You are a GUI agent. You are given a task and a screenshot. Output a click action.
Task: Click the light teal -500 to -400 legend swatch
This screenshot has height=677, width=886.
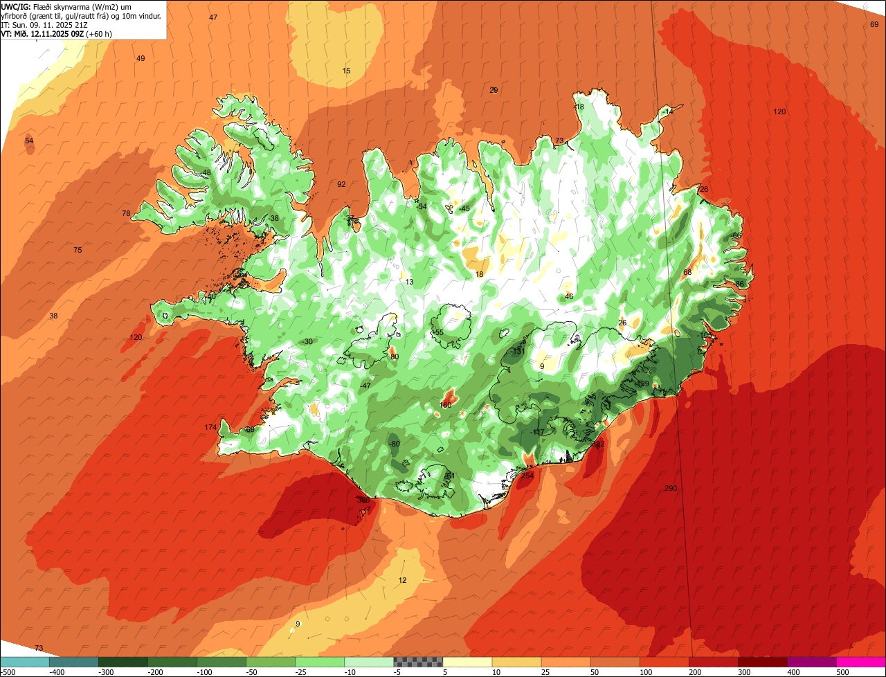tap(25, 662)
